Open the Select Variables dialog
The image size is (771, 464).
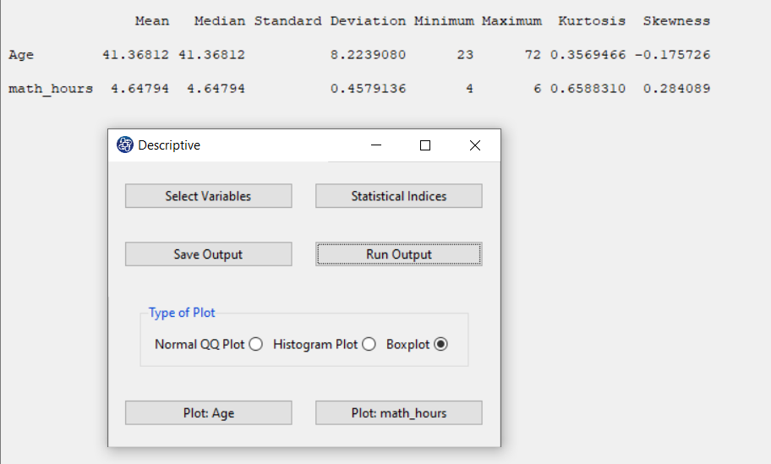coord(209,196)
